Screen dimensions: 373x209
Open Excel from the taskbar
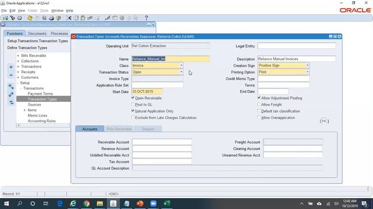pyautogui.click(x=167, y=204)
